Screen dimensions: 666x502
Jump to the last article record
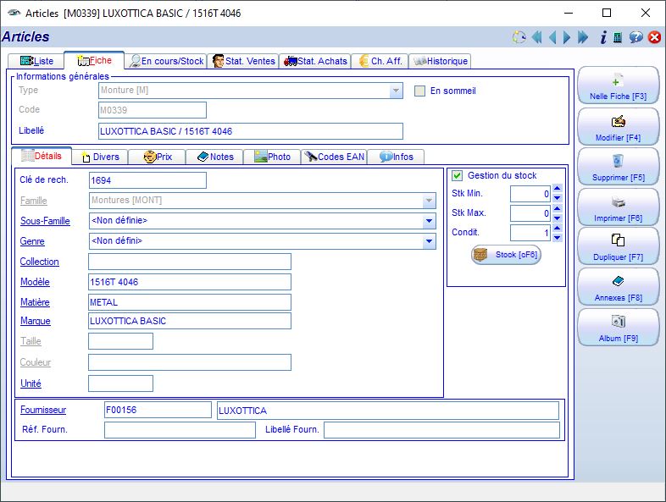pyautogui.click(x=583, y=37)
